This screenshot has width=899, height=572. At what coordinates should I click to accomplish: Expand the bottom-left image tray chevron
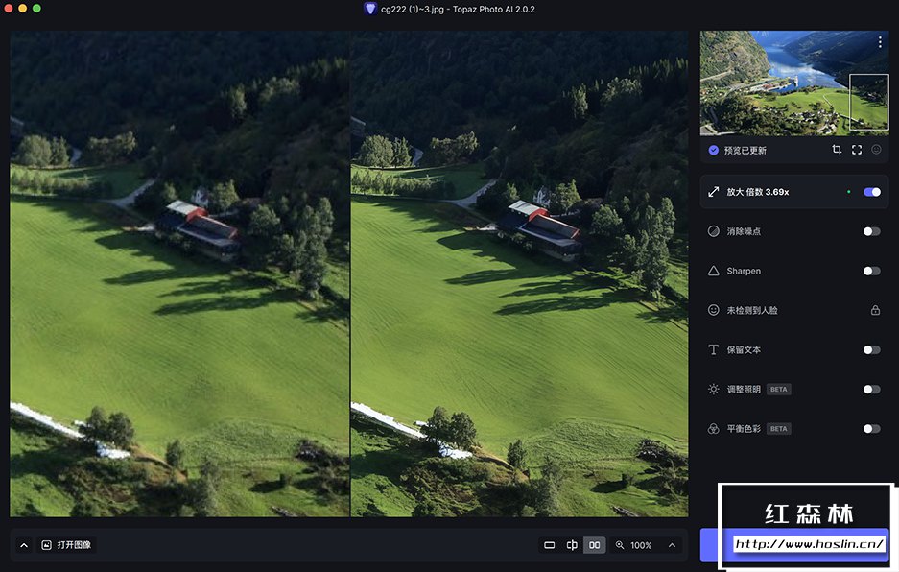24,545
